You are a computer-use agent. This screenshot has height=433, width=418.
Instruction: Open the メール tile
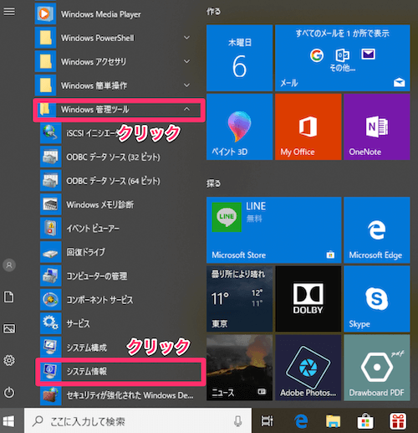343,58
